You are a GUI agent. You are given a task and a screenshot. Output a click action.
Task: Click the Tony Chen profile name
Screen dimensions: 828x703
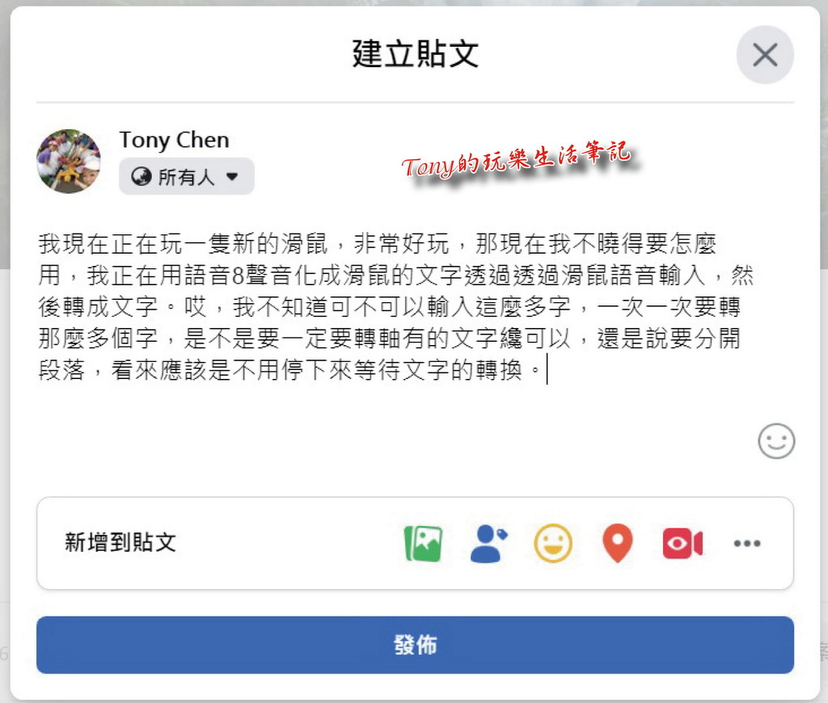pos(175,140)
